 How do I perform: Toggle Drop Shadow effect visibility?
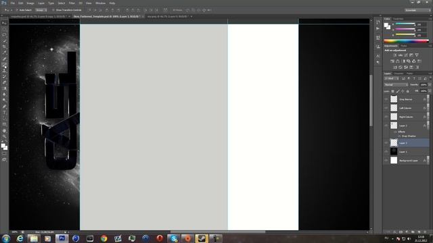[x=399, y=136]
